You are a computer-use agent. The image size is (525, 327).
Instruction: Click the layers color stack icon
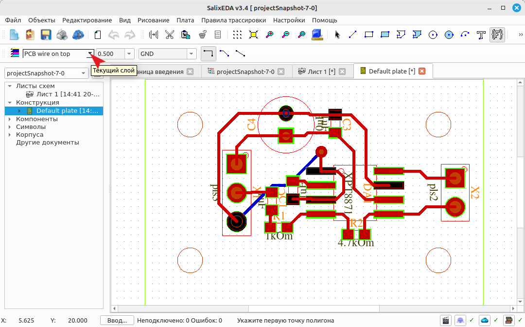coord(15,53)
